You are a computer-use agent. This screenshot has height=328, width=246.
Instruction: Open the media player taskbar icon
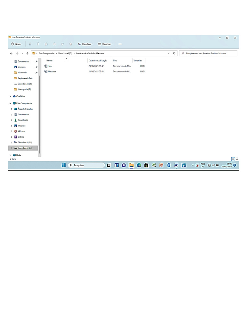click(184, 166)
